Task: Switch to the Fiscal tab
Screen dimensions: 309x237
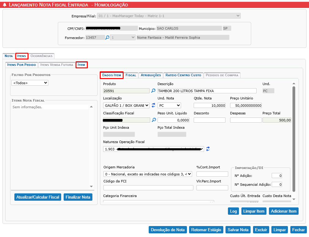Action: click(131, 75)
